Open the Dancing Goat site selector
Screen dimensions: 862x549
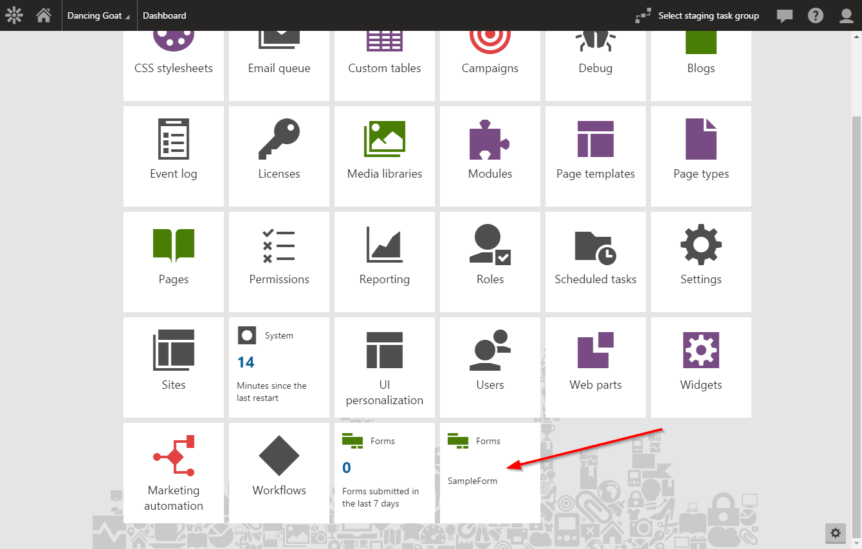point(98,15)
